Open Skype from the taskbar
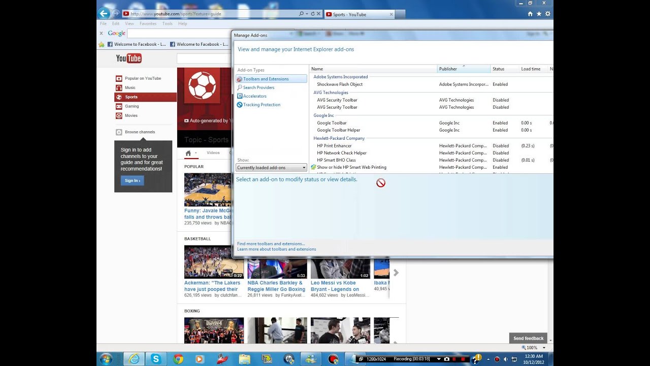The image size is (650, 366). [x=156, y=359]
